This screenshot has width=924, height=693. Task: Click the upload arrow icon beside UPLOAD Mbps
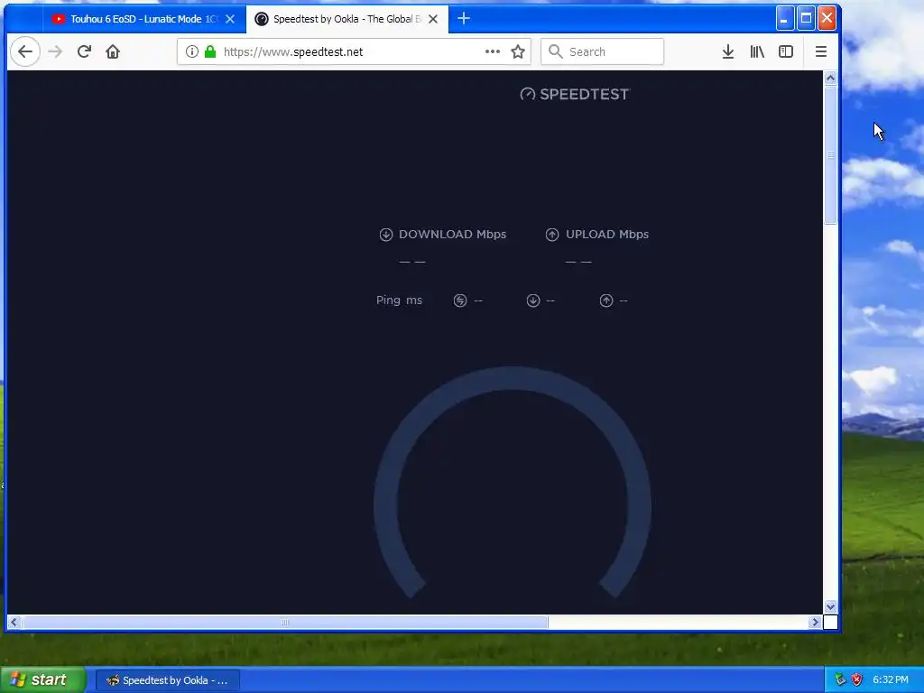(x=552, y=235)
